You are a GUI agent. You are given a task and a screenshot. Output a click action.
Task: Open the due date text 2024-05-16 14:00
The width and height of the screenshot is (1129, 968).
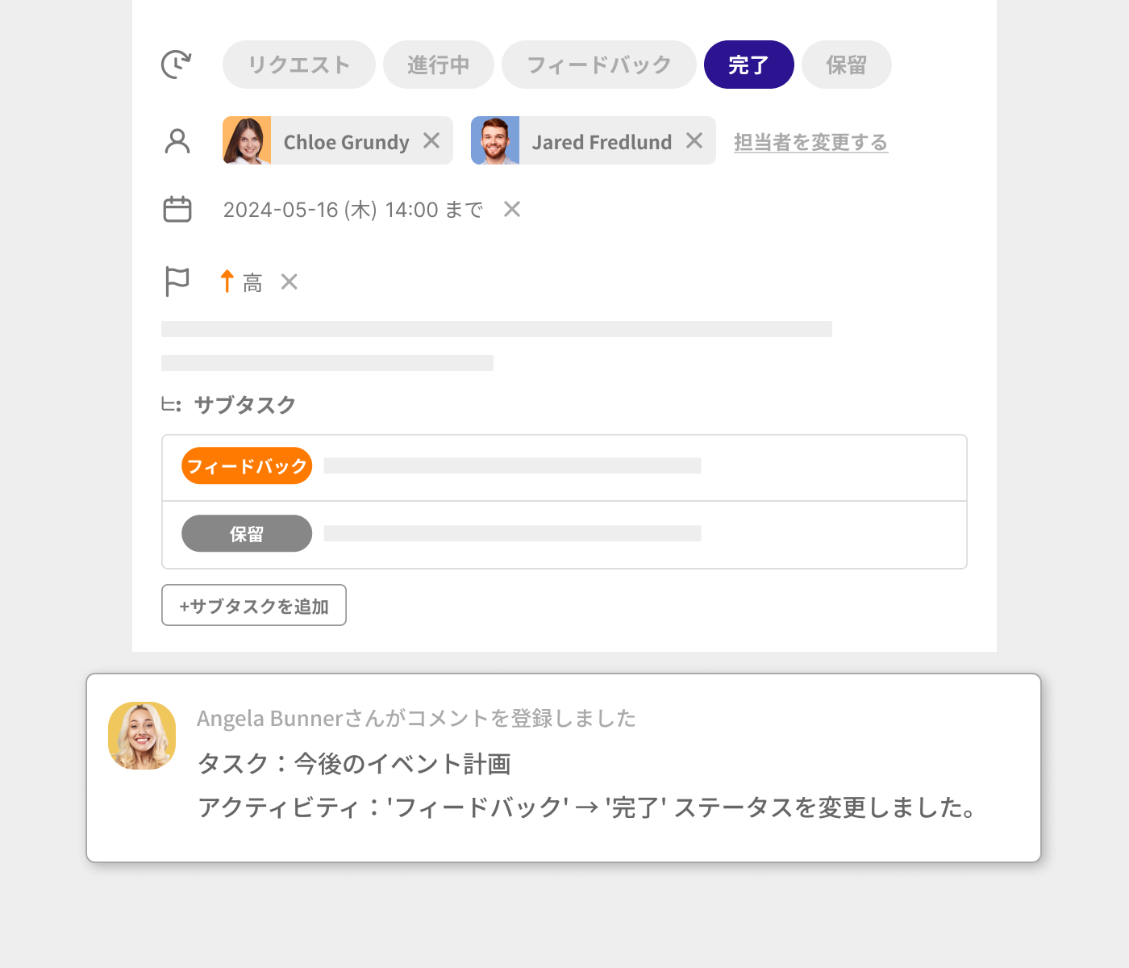[352, 210]
